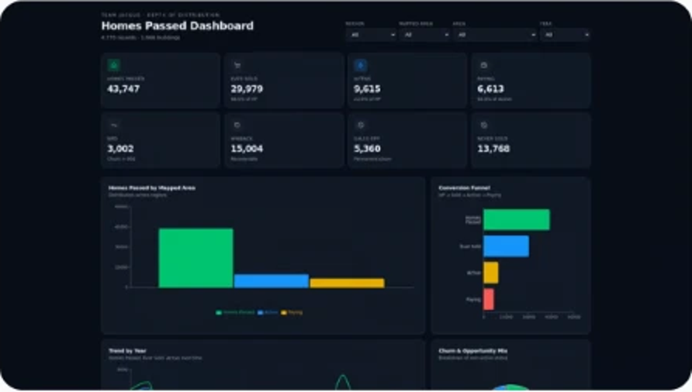Click the icon above the 6,613 value
692x392 pixels.
tap(484, 65)
